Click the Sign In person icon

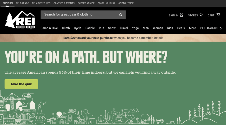(182, 15)
